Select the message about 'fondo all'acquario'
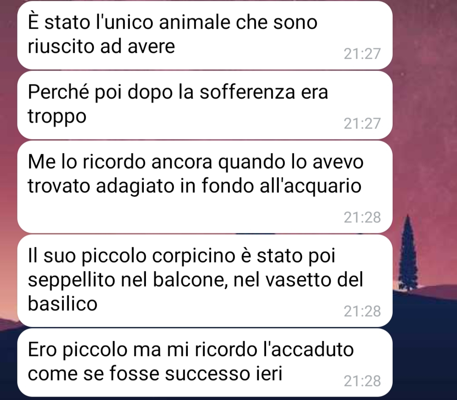This screenshot has width=457, height=400. point(205,187)
